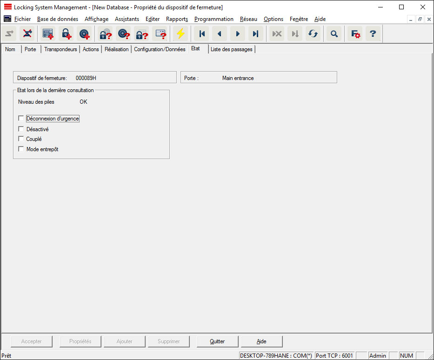Jump to last record arrow icon
The image size is (434, 360).
(x=255, y=34)
